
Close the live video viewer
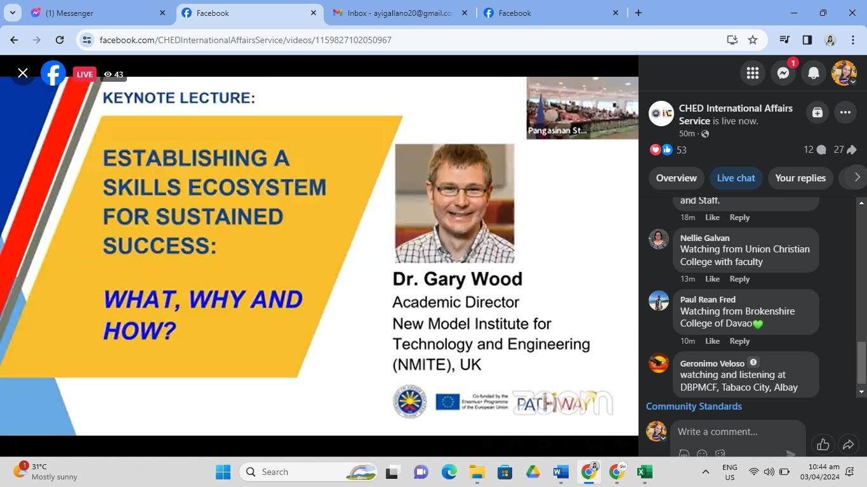click(23, 74)
